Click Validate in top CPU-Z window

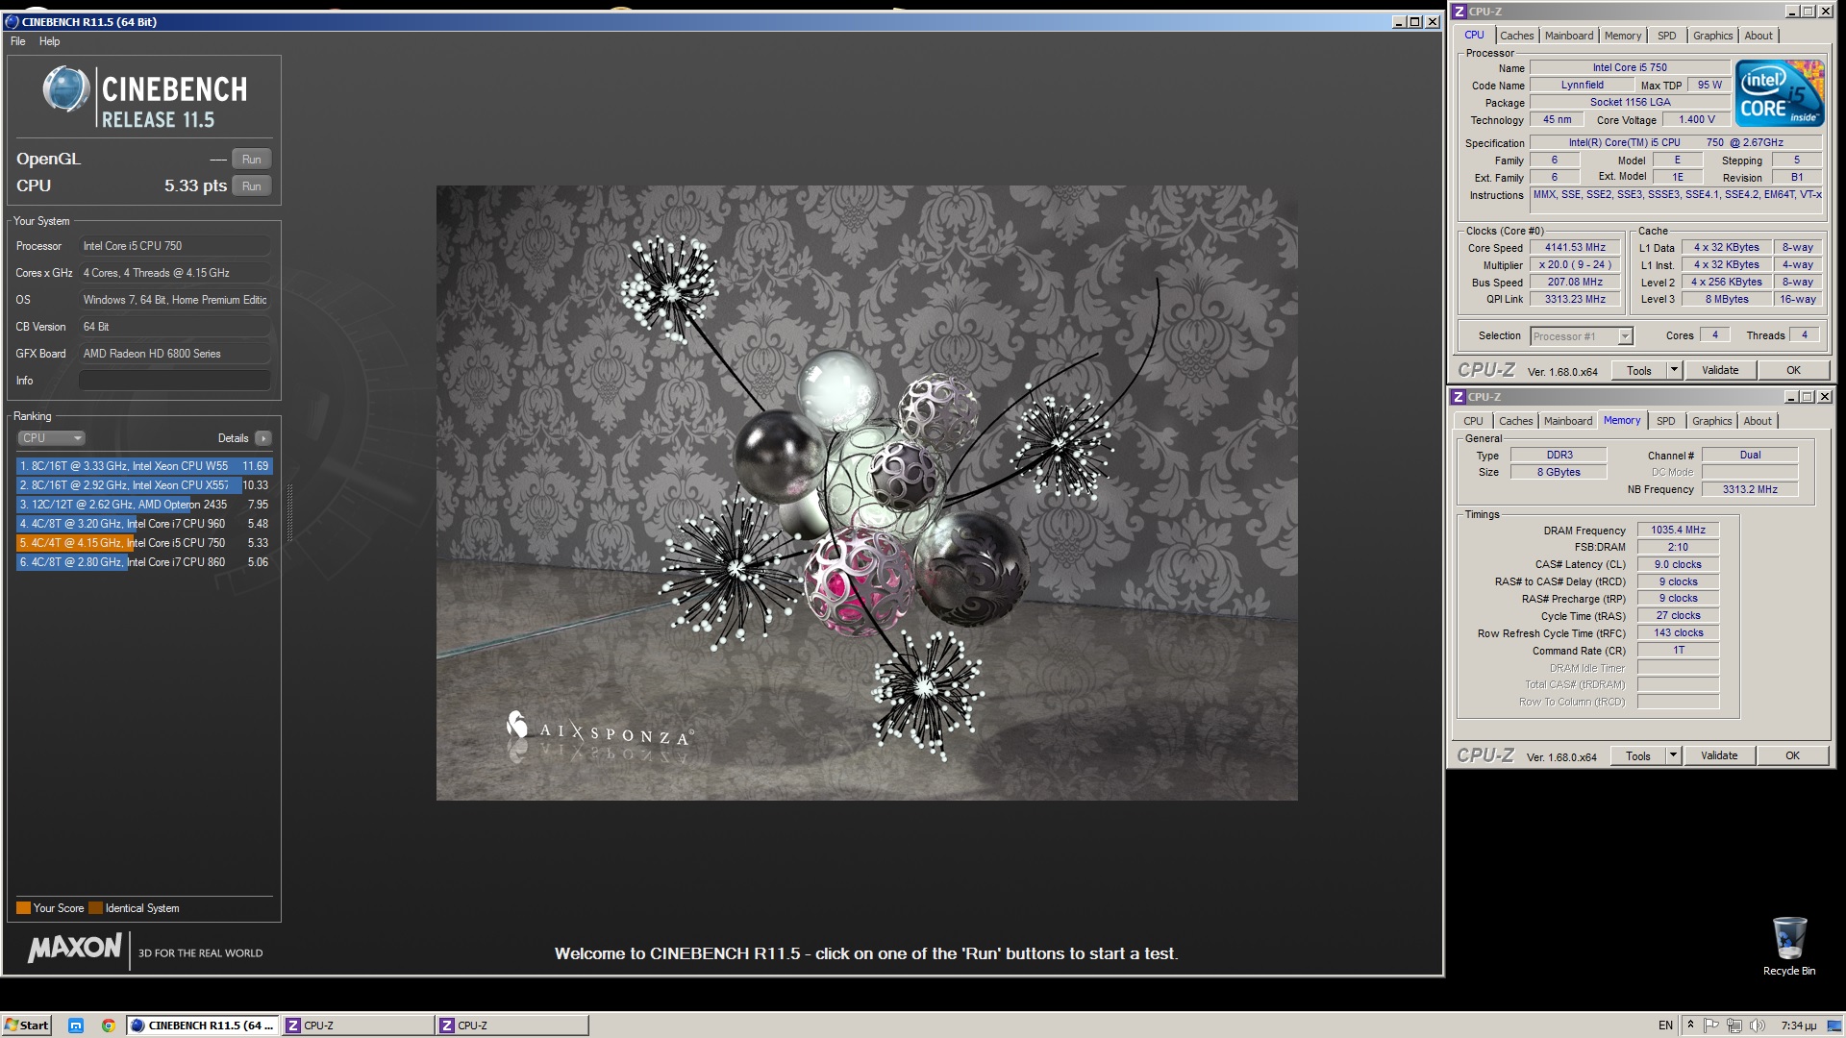tap(1720, 371)
